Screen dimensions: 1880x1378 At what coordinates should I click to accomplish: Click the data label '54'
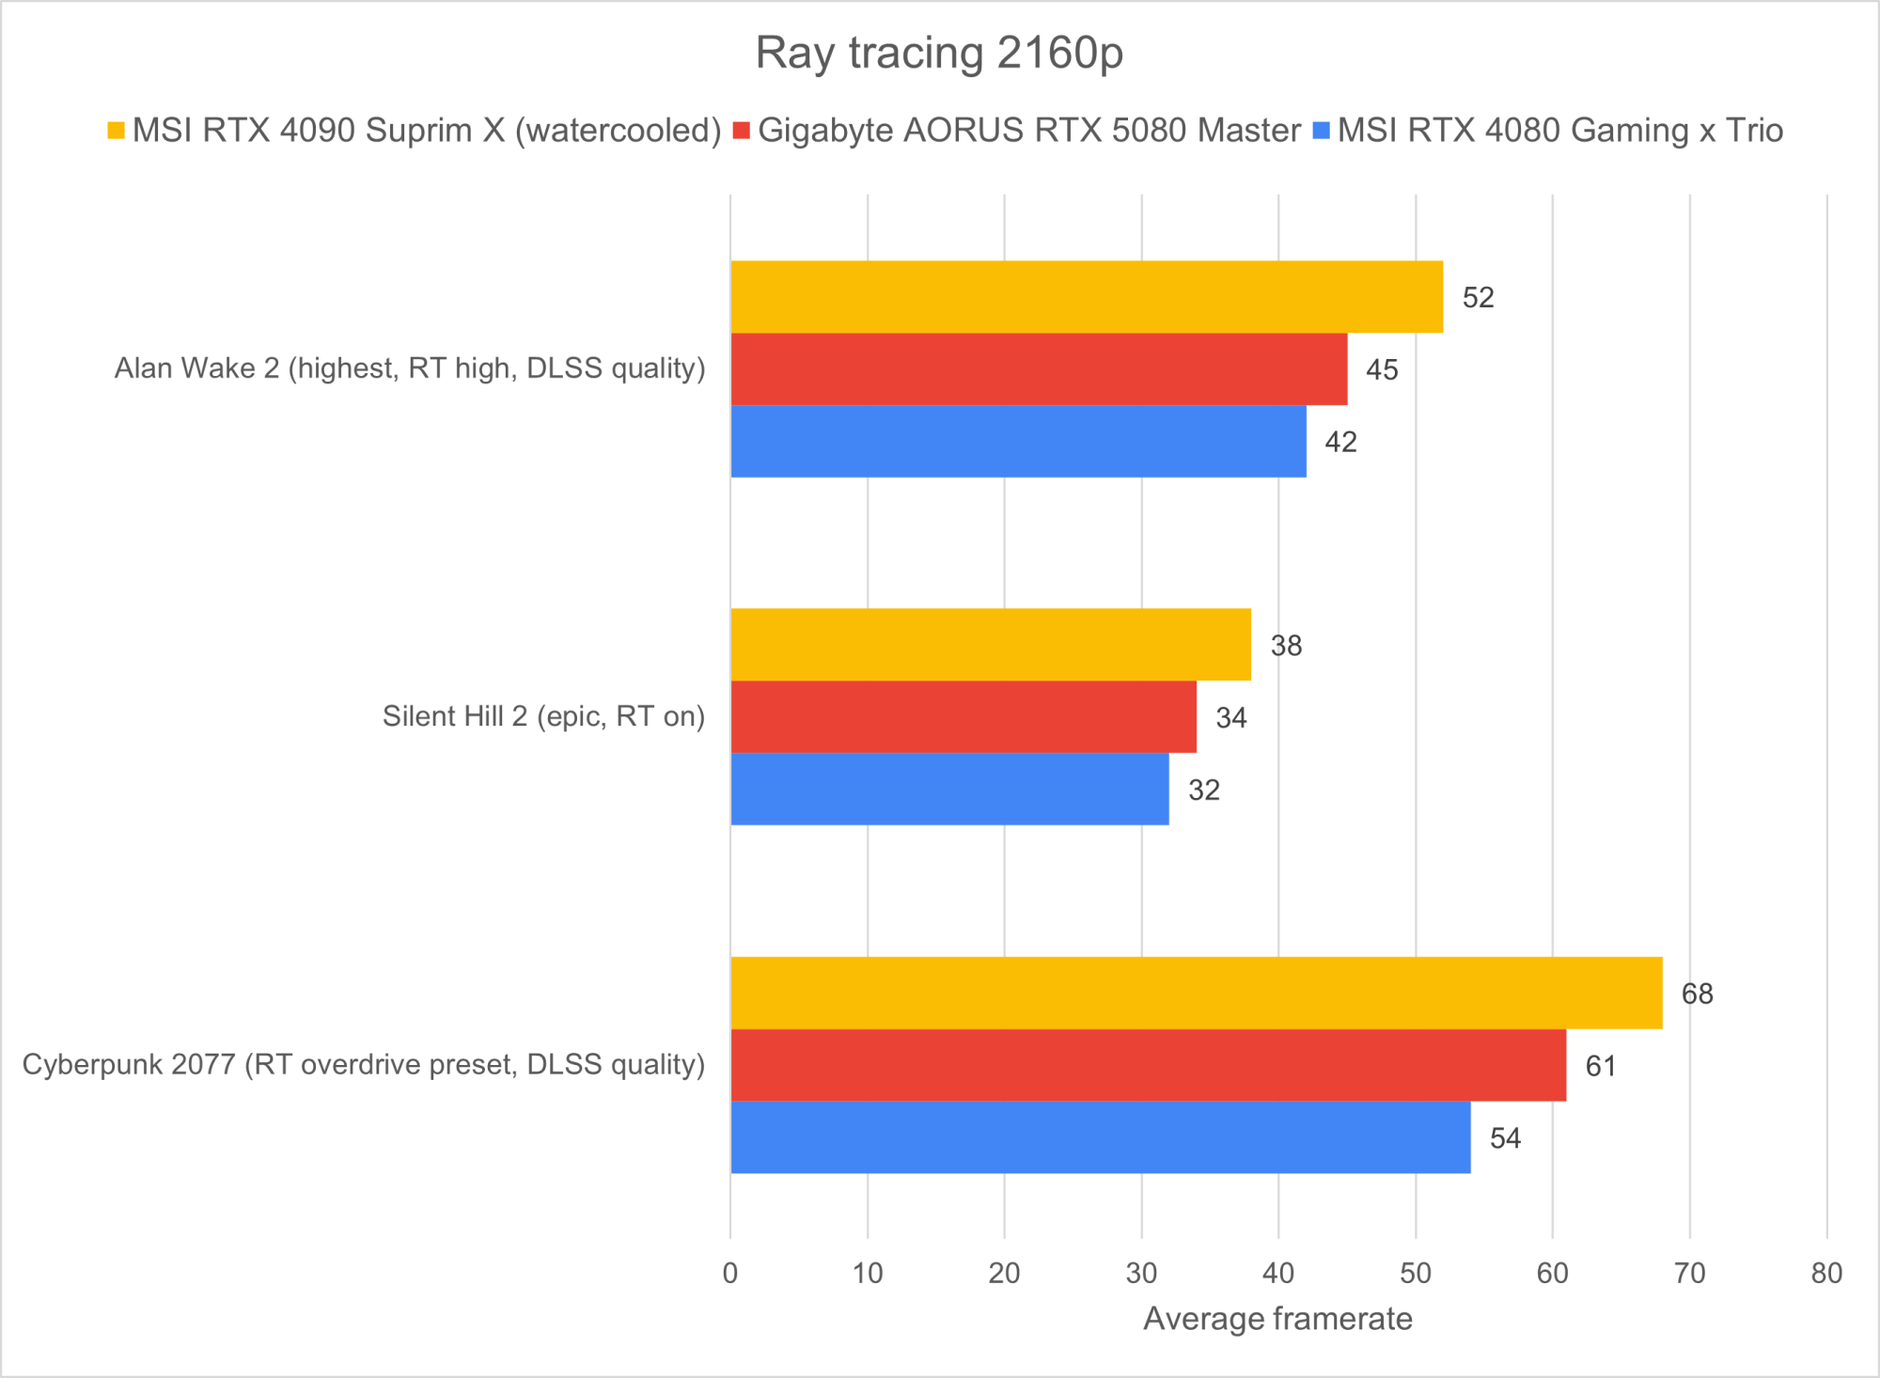1505,1138
